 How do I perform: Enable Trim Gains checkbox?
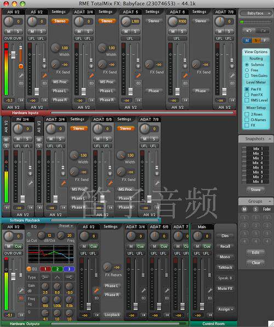click(247, 76)
